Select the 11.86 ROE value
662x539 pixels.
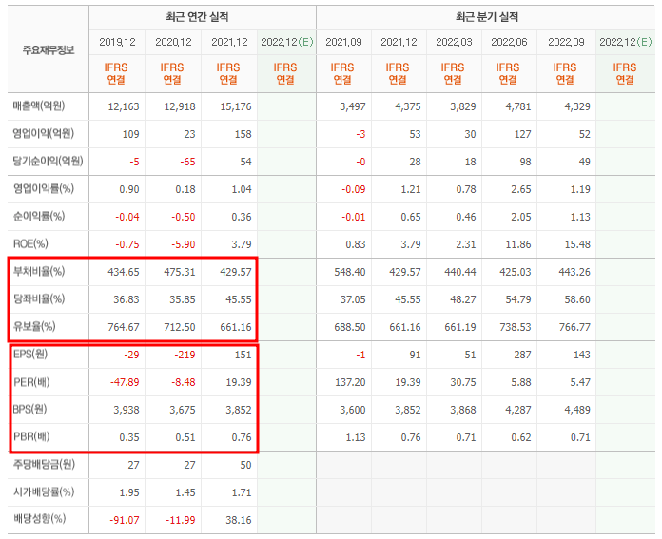(x=518, y=244)
